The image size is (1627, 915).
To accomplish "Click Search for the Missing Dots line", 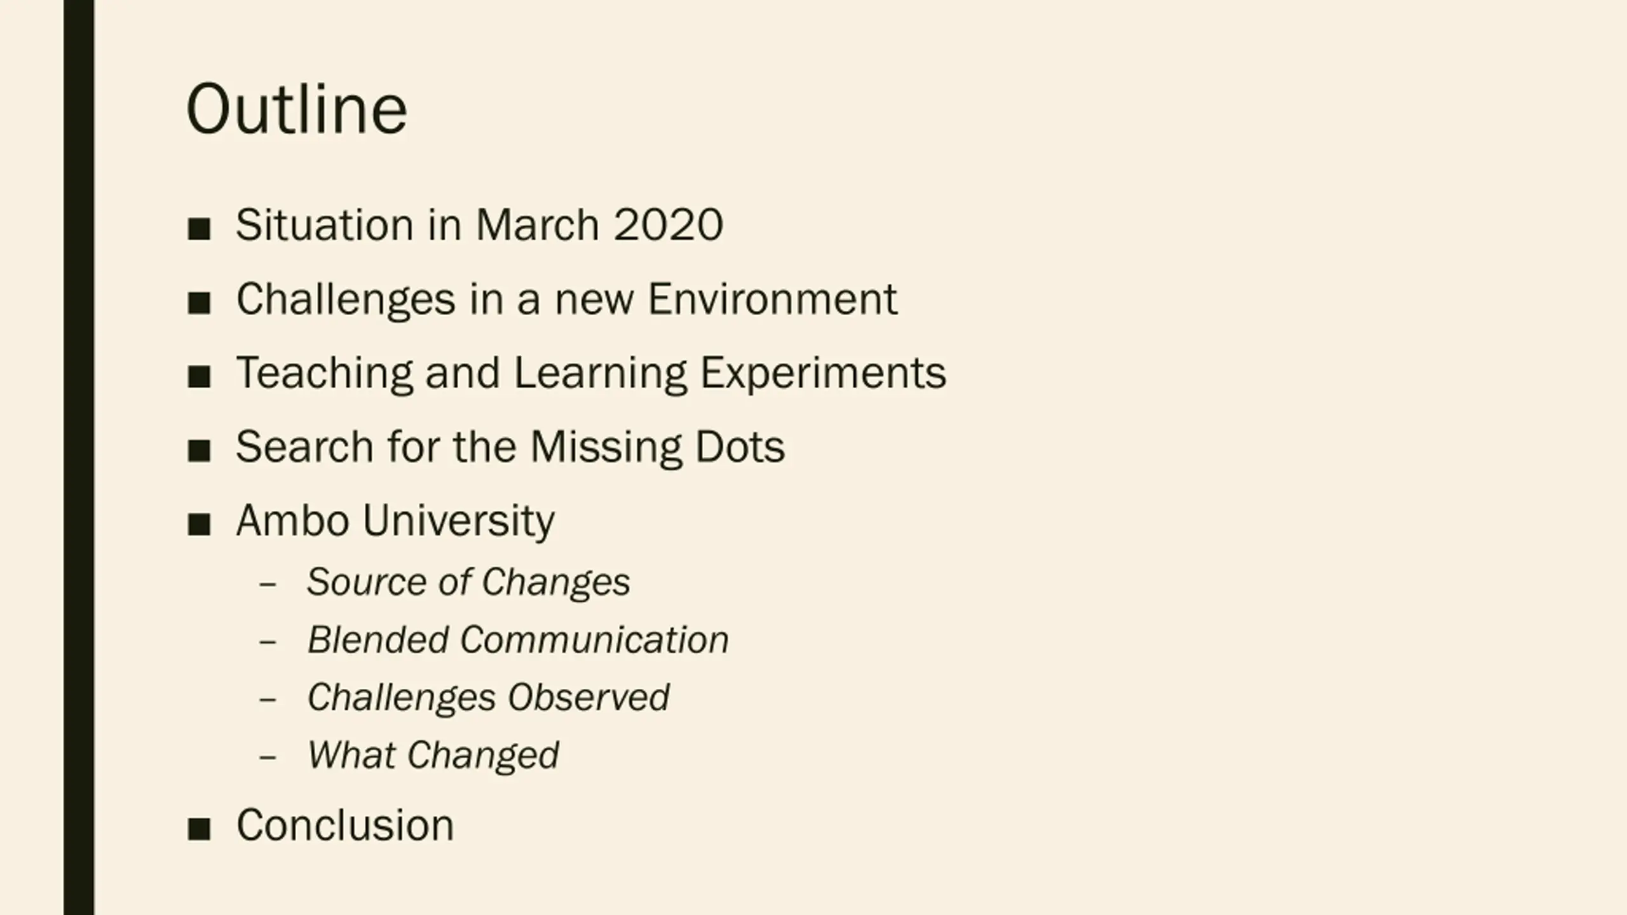I will (x=510, y=447).
